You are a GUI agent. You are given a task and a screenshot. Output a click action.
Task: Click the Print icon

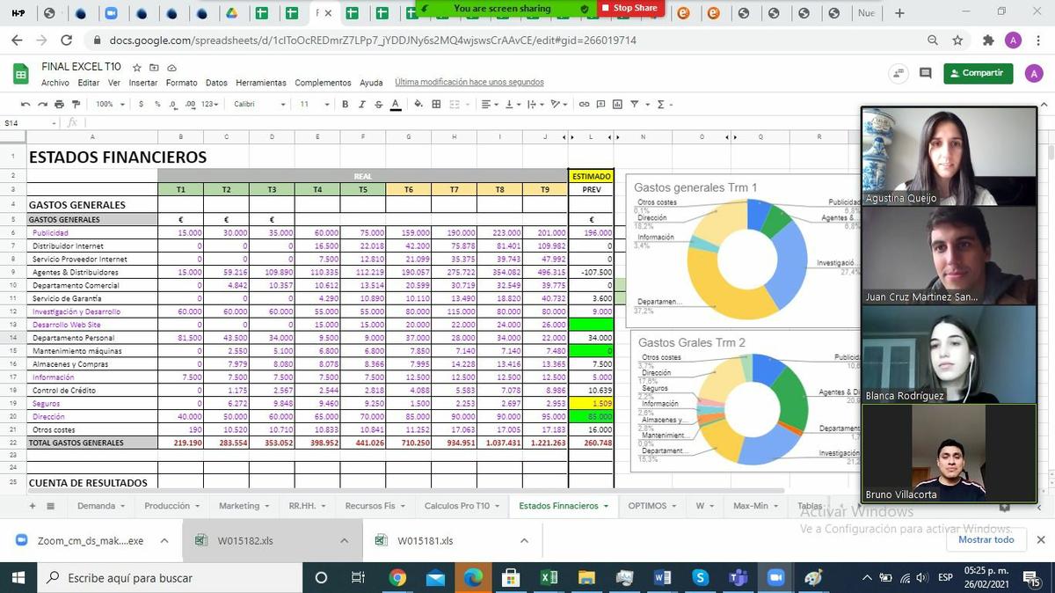coord(59,104)
